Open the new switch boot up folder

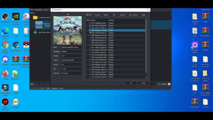point(205,59)
